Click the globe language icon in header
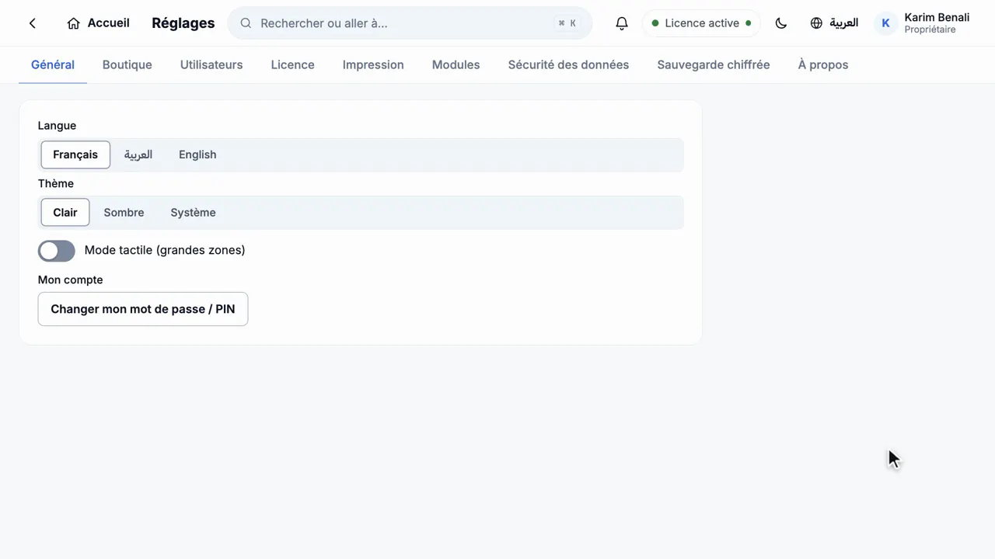 tap(816, 23)
